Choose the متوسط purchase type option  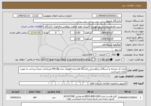[111, 60]
